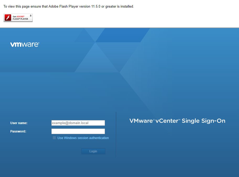239x177 pixels.
Task: Enable Use Windows session authentication checkbox
Action: 54,138
